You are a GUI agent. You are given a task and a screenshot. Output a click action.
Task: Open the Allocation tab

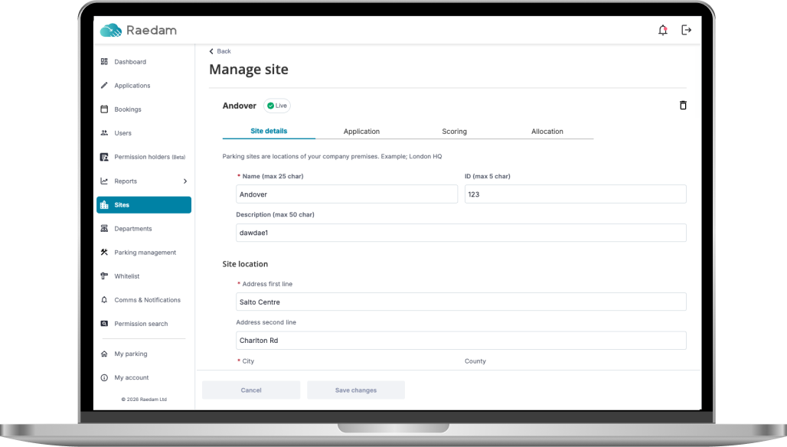[547, 132]
